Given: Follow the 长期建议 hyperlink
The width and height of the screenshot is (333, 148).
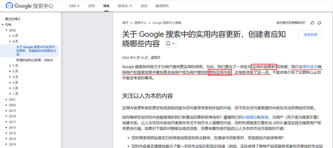Looking at the screenshot, I should pos(250,117).
